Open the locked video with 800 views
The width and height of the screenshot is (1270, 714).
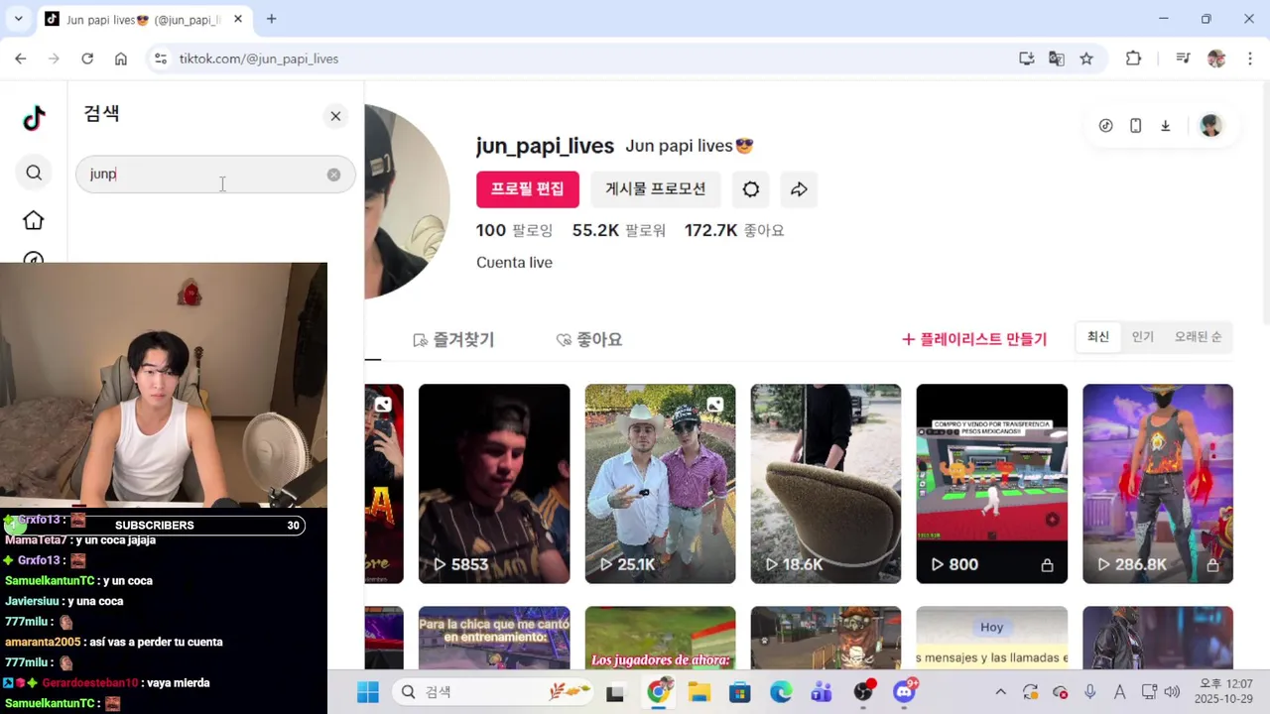991,484
